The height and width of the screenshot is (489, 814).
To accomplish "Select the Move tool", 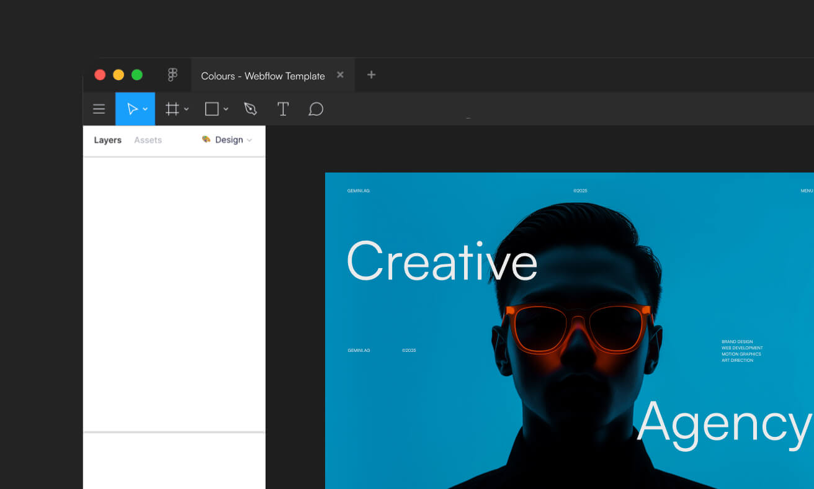I will pos(132,109).
